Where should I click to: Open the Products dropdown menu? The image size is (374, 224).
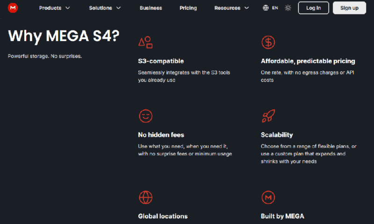pyautogui.click(x=54, y=8)
